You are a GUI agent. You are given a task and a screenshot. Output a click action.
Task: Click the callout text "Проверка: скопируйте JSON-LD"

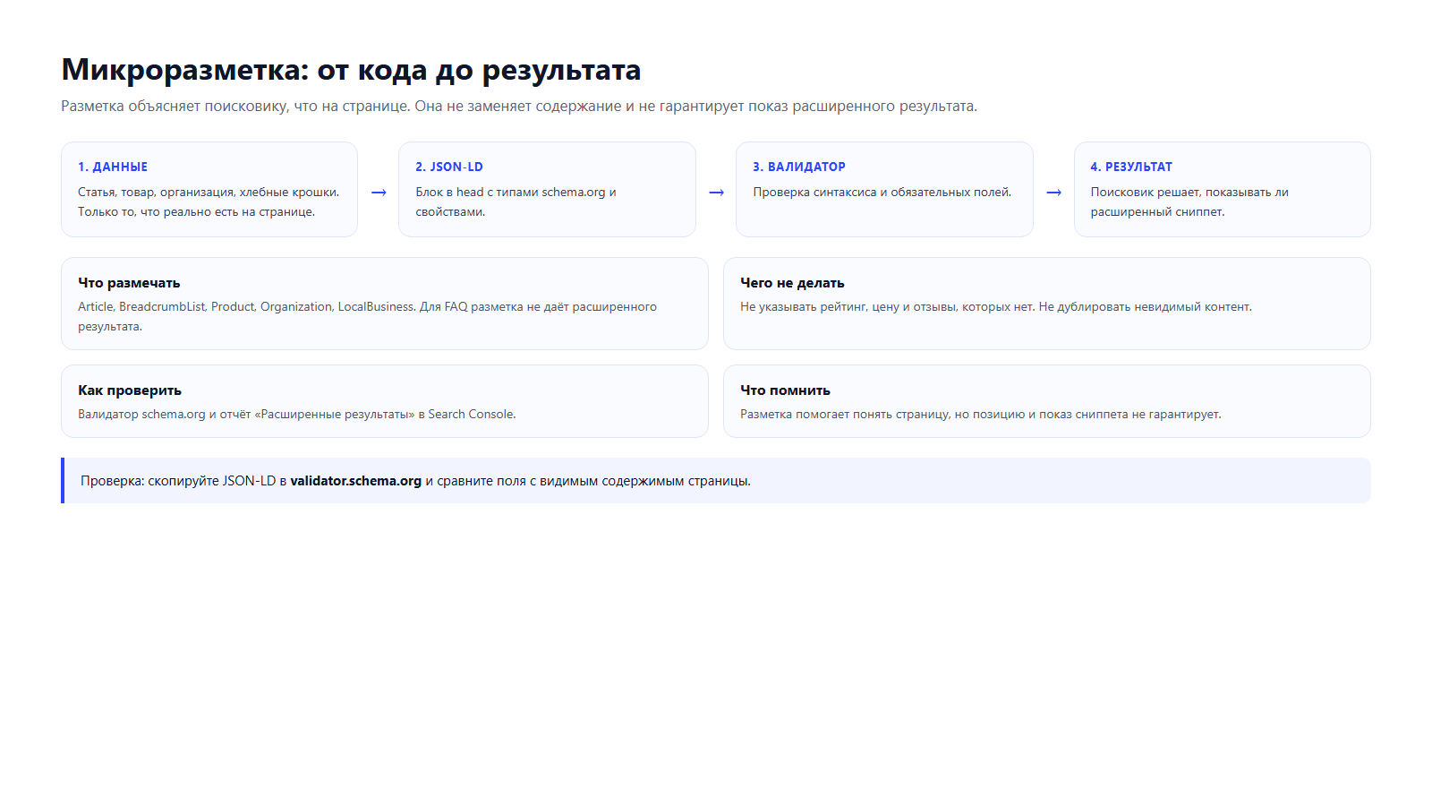coord(178,481)
